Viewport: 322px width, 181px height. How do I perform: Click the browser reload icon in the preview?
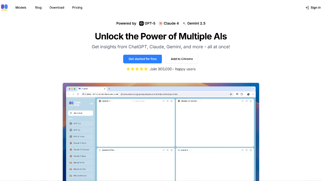[x=78, y=94]
